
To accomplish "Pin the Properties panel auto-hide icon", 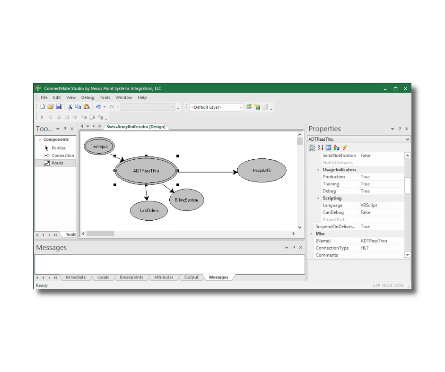I will [400, 129].
